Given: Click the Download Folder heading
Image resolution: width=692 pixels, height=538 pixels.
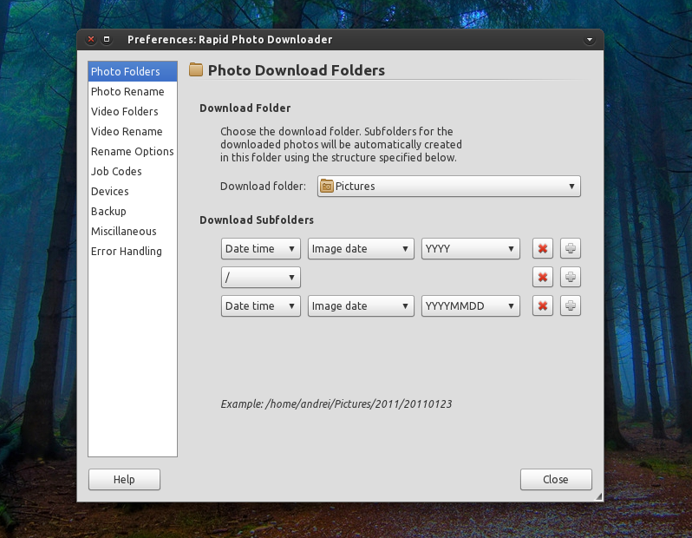Looking at the screenshot, I should point(245,108).
